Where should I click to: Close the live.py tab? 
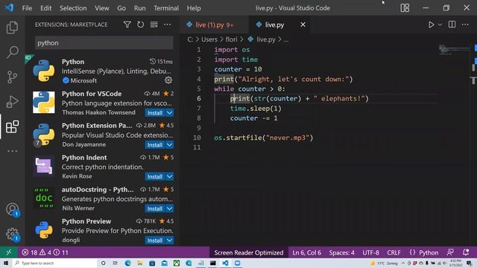(x=303, y=25)
